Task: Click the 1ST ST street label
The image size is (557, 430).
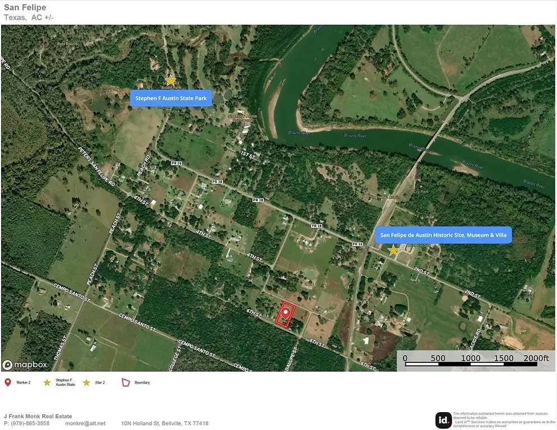Action: pyautogui.click(x=247, y=153)
